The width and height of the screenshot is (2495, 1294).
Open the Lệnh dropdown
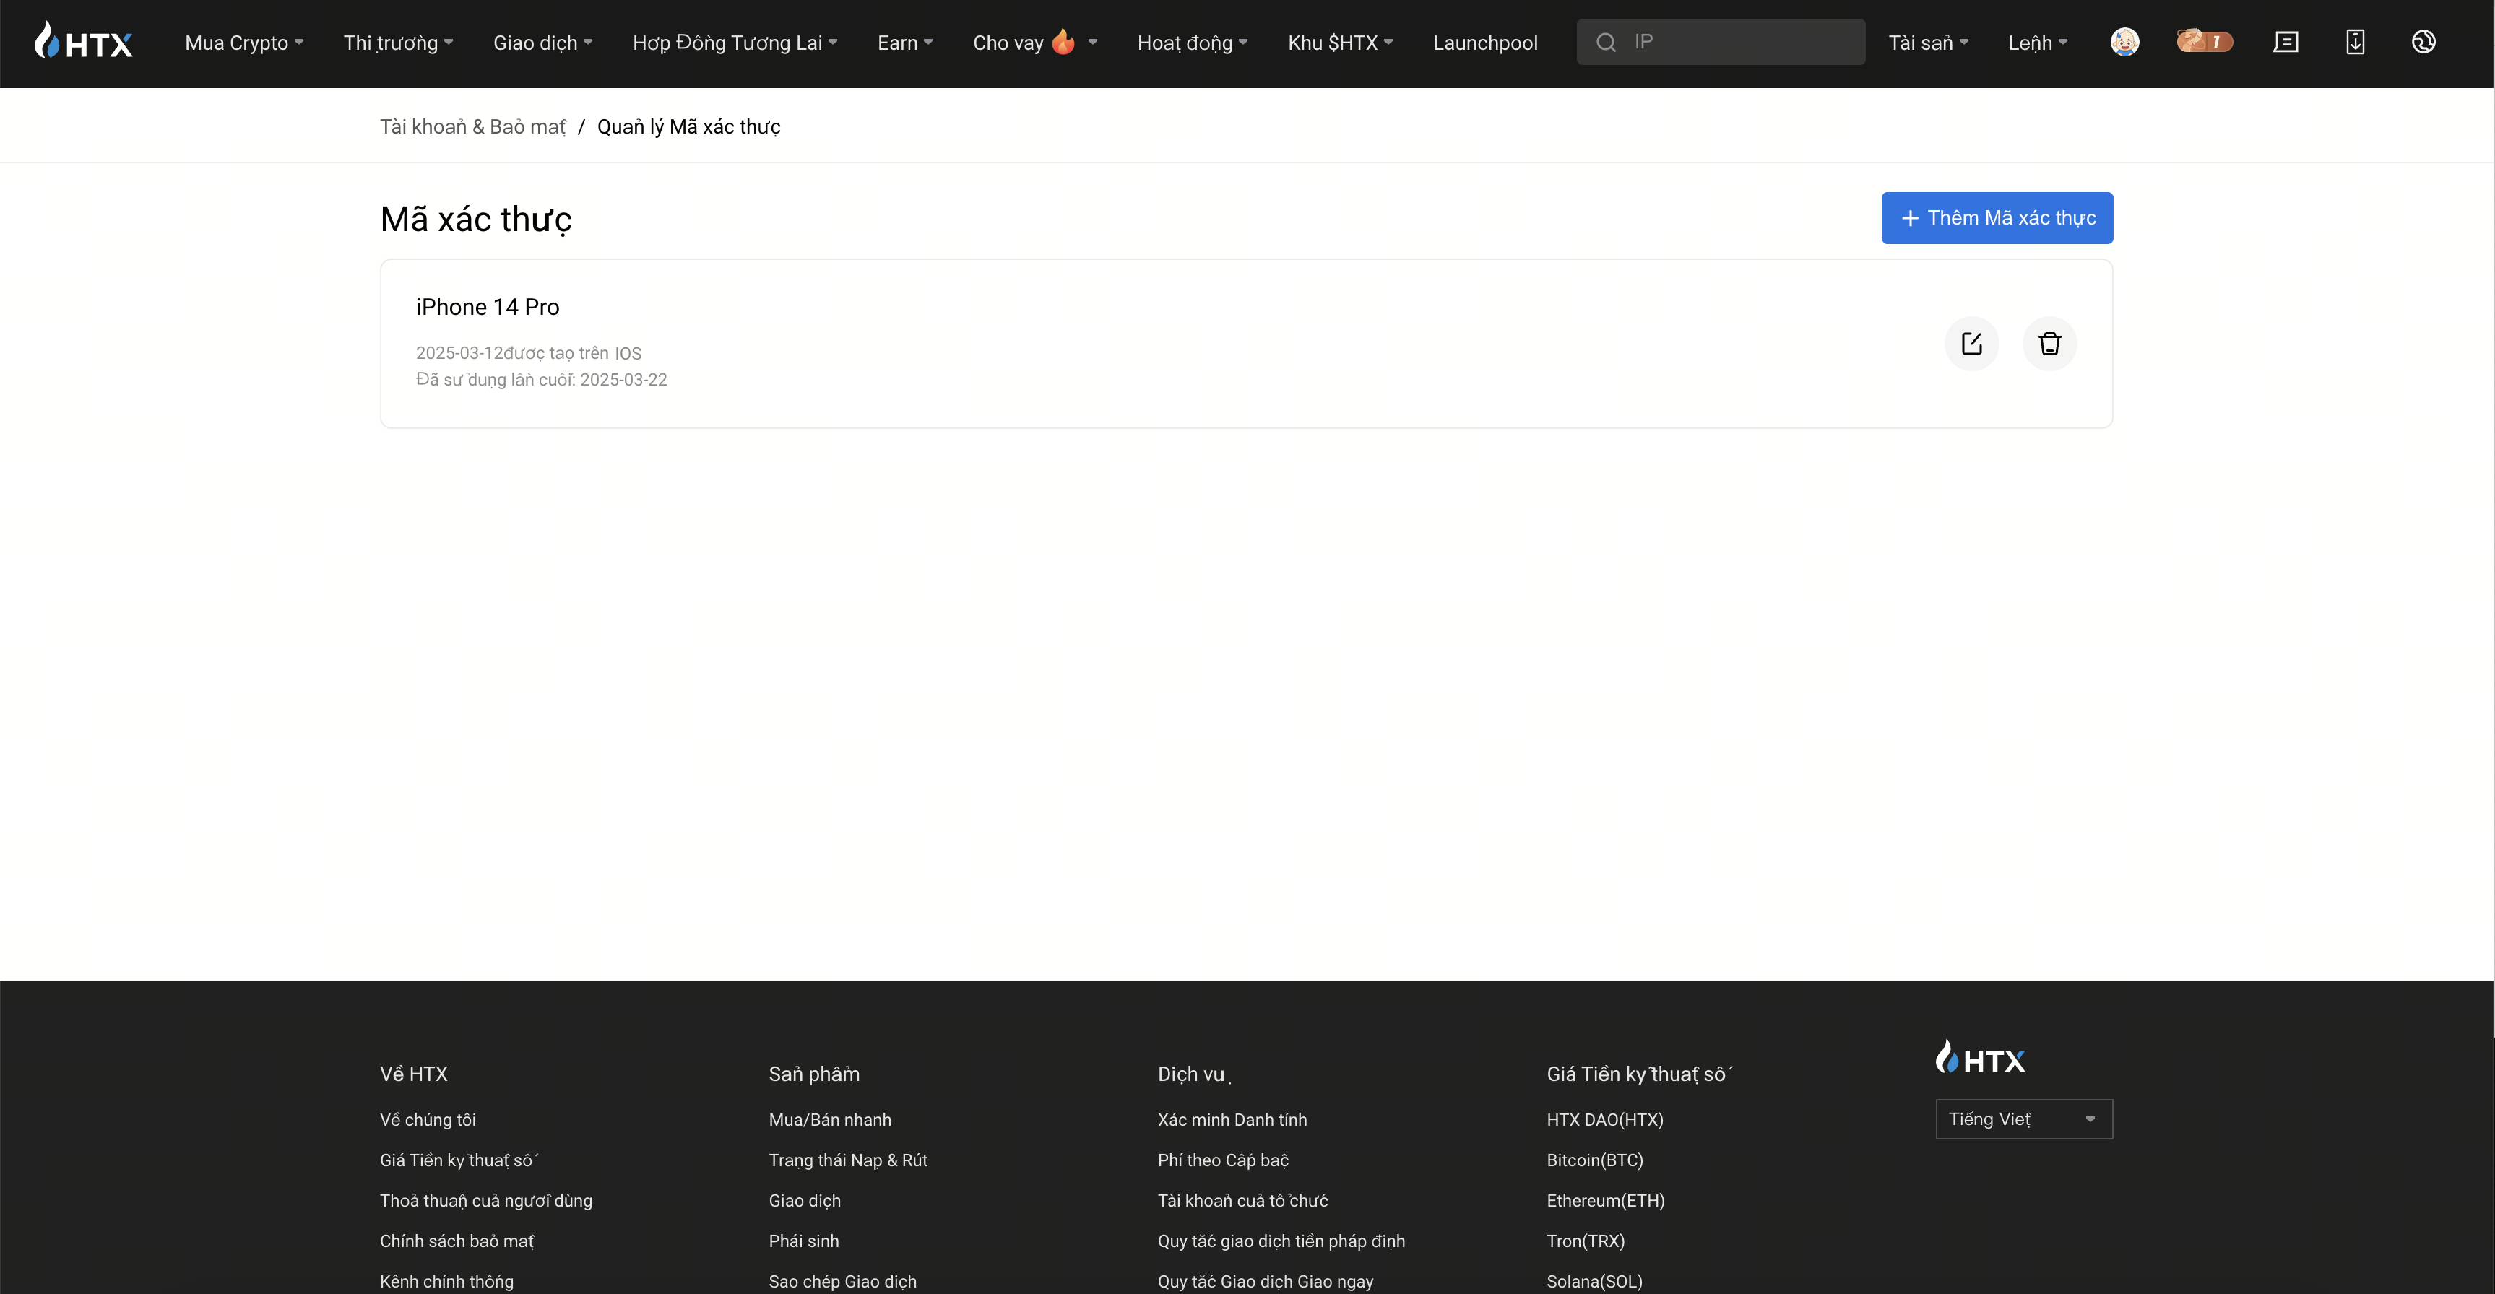2038,43
